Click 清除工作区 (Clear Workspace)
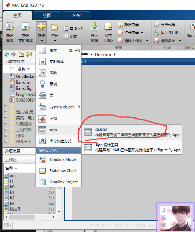195x232 pixels. [130, 41]
